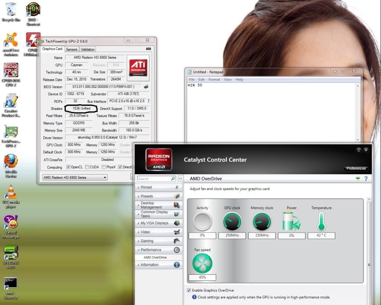Click the GPU clock gauge
Image resolution: width=381 pixels, height=305 pixels.
232,221
